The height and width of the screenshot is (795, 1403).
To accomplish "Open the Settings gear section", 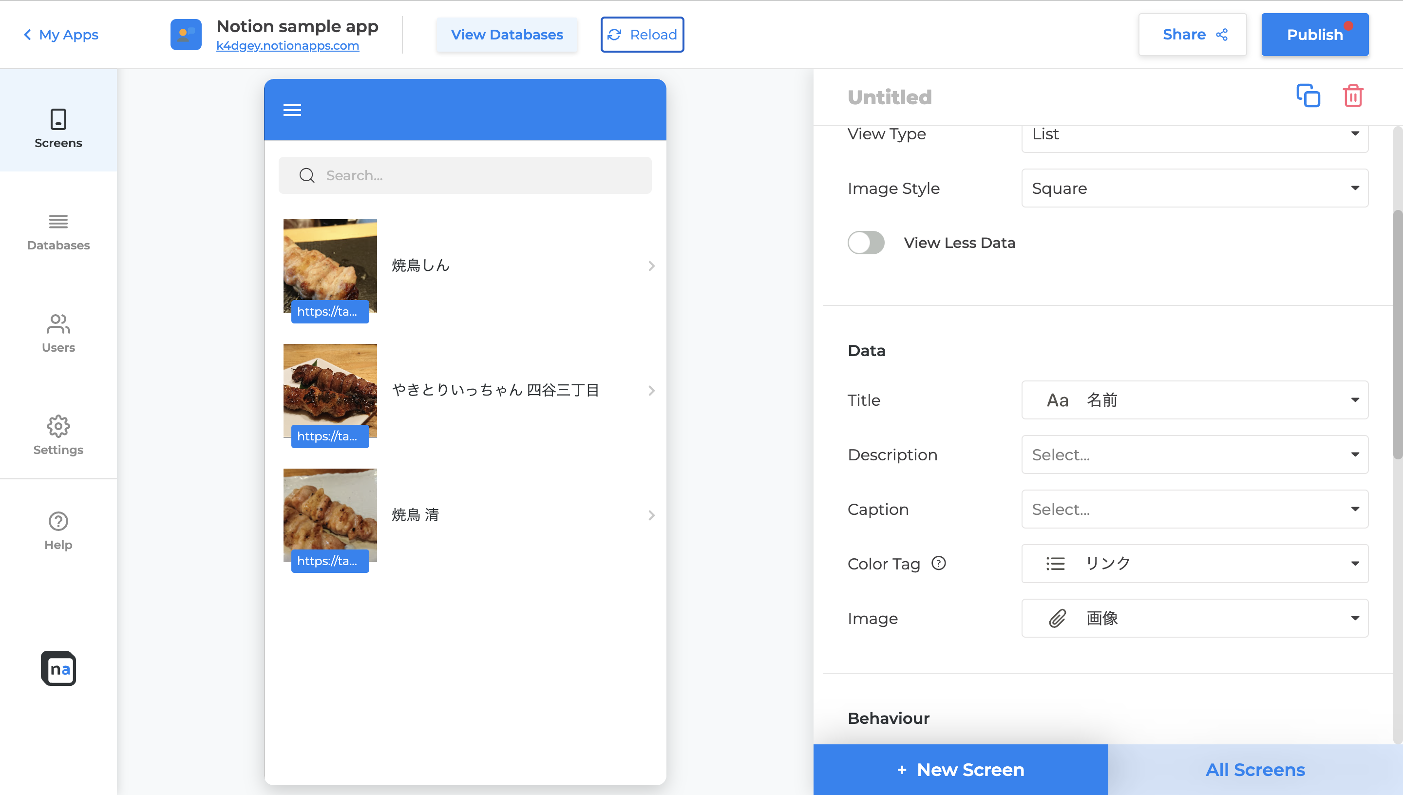I will click(58, 435).
